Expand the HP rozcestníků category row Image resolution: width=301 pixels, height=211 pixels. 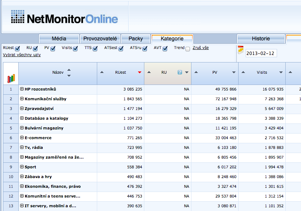(x=22, y=89)
